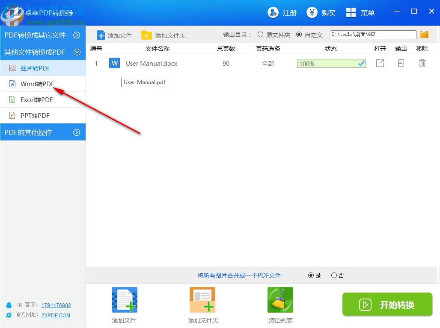Click the yellow add folder icon in toolbar

146,35
